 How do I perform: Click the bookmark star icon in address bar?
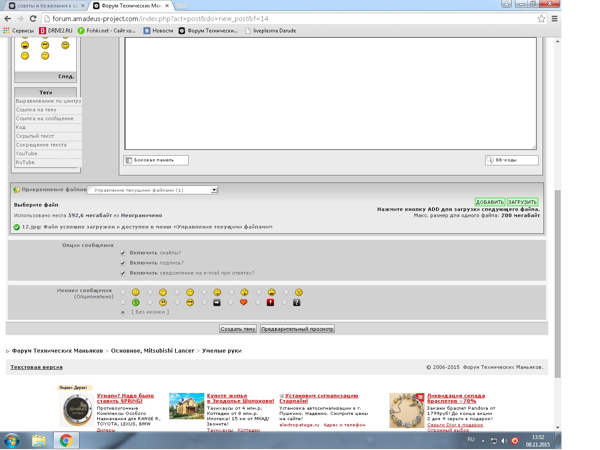[x=541, y=18]
